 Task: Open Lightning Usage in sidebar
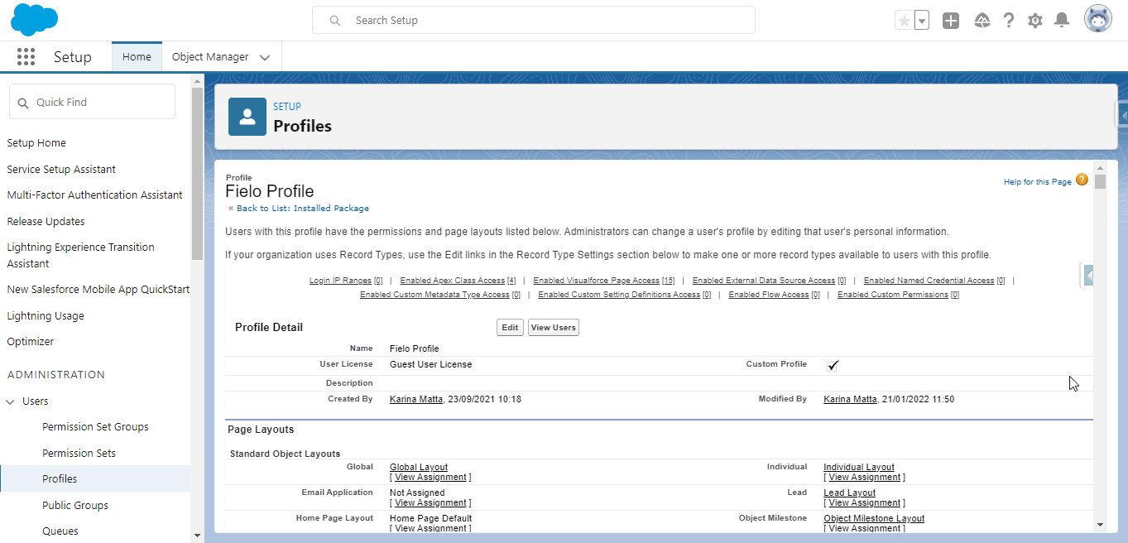click(x=46, y=315)
